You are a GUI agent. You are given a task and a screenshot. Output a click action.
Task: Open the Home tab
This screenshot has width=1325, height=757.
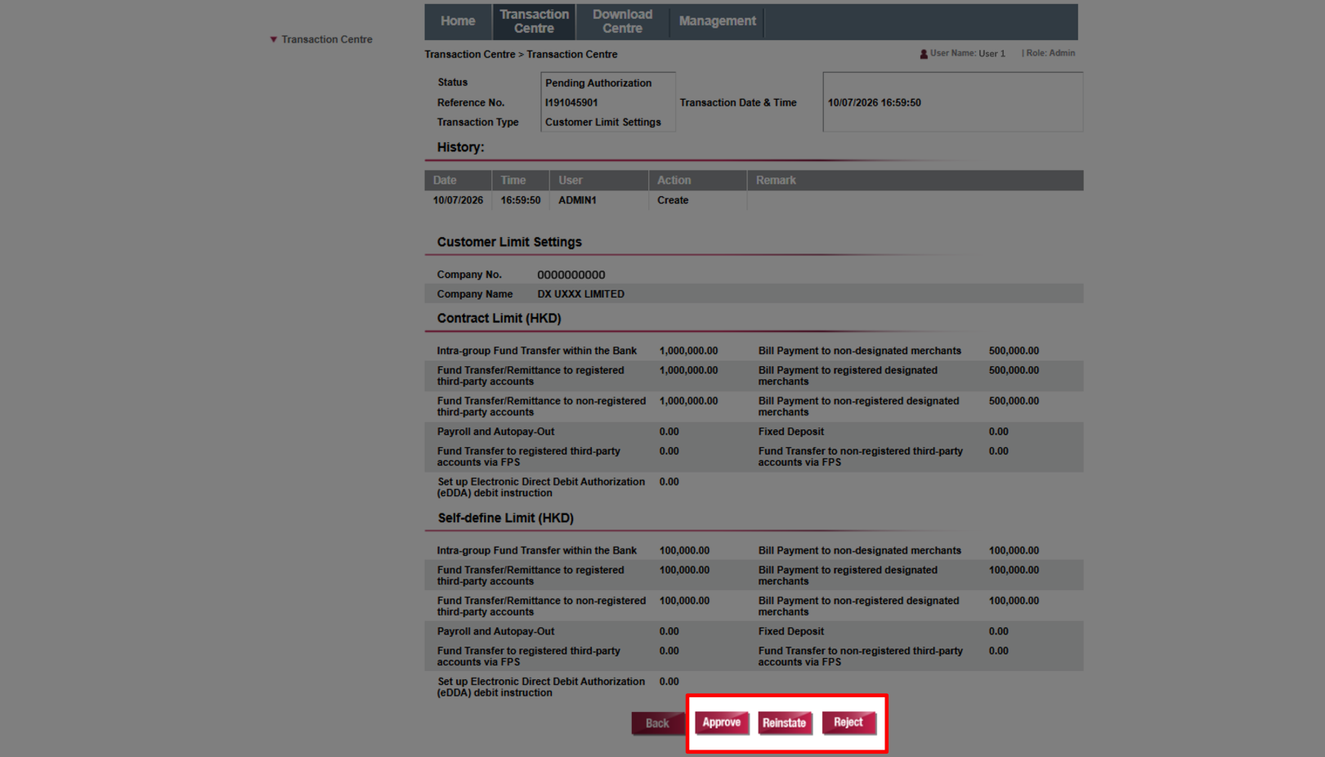click(457, 21)
